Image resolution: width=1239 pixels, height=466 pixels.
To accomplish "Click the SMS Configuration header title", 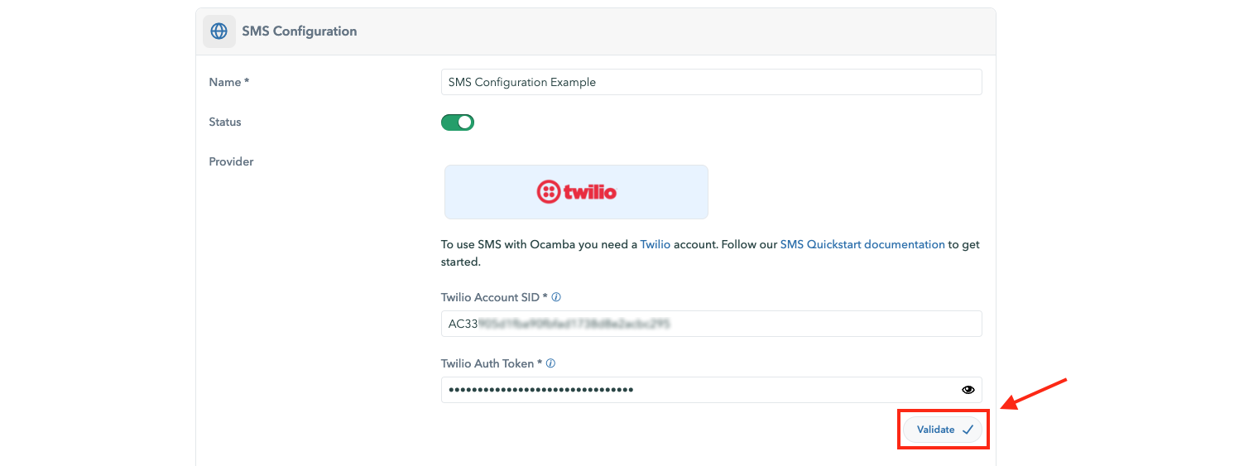I will [300, 31].
